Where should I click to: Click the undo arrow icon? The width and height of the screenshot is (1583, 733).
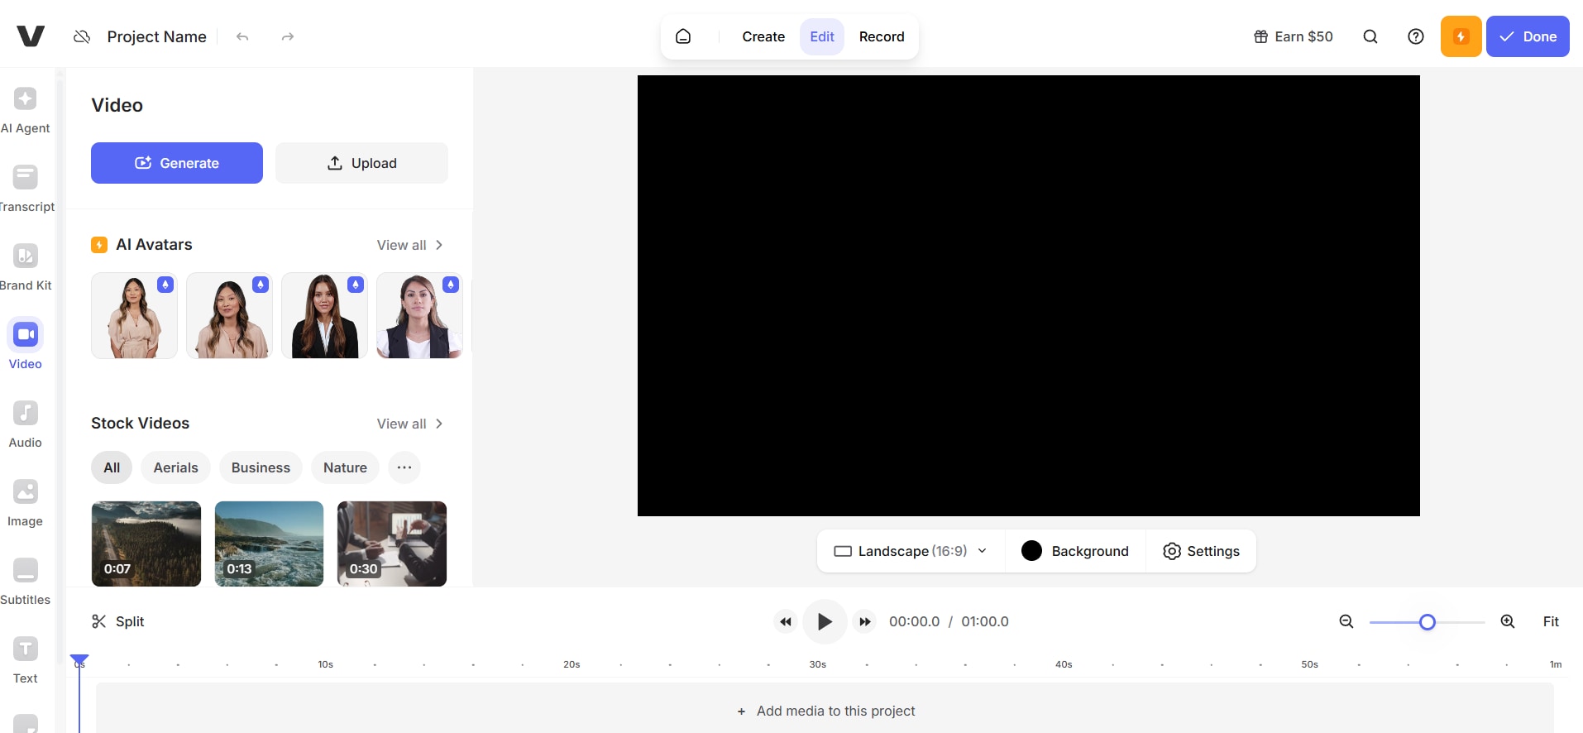242,36
